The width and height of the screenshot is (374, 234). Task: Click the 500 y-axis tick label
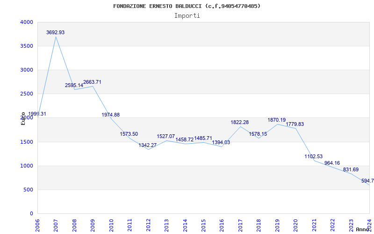tap(29, 190)
